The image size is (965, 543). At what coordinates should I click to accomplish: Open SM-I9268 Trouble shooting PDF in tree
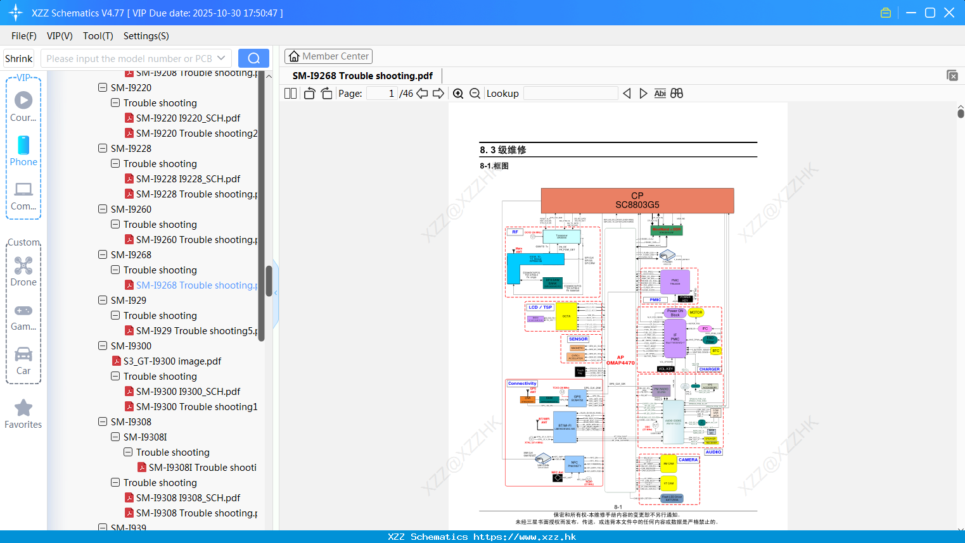point(197,285)
